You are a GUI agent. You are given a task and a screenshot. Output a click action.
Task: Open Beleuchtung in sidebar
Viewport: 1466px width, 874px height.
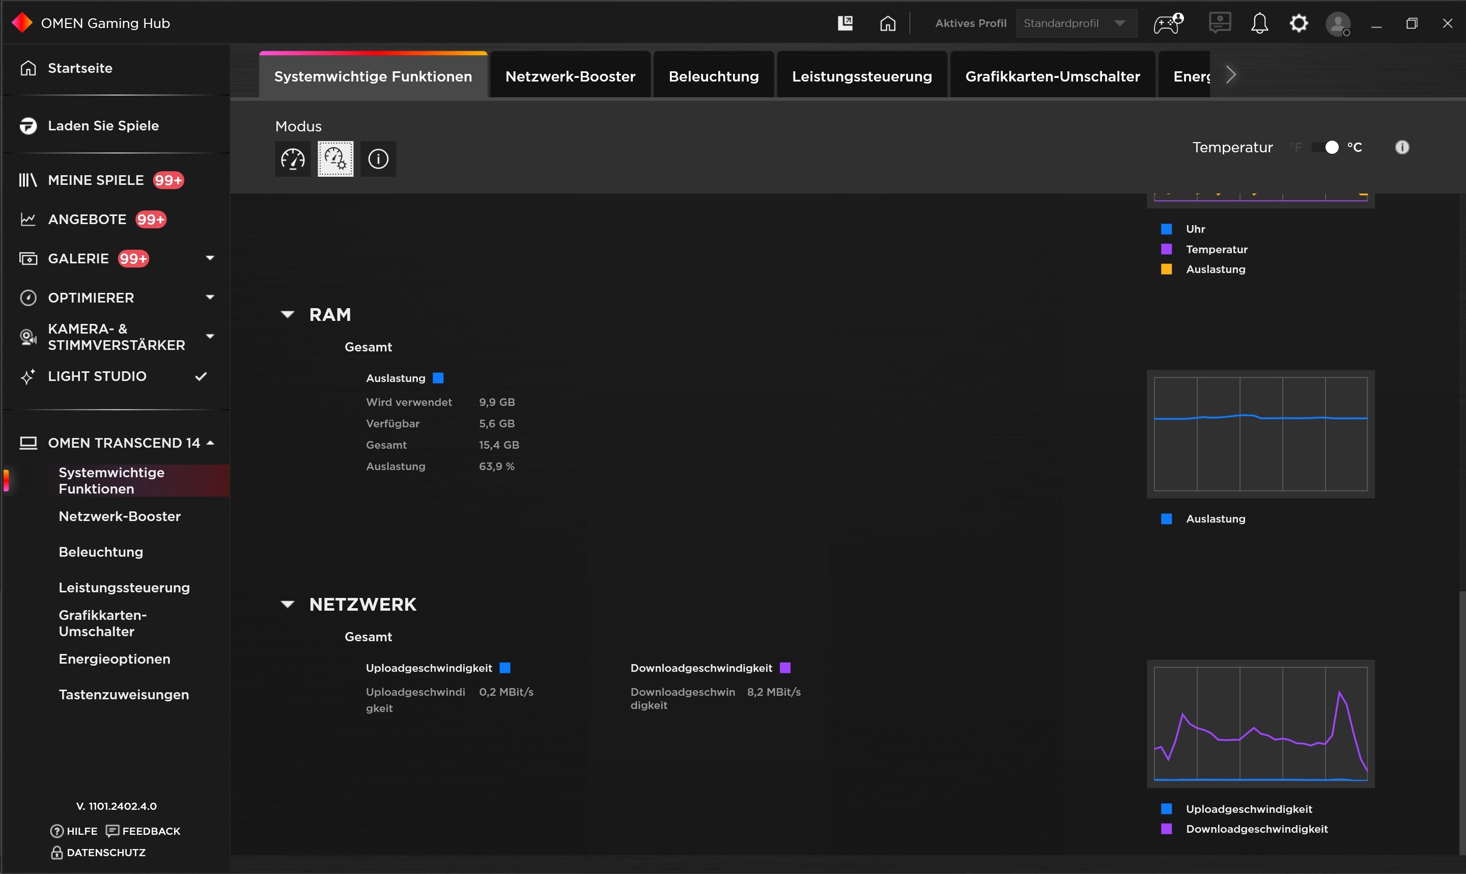[101, 553]
